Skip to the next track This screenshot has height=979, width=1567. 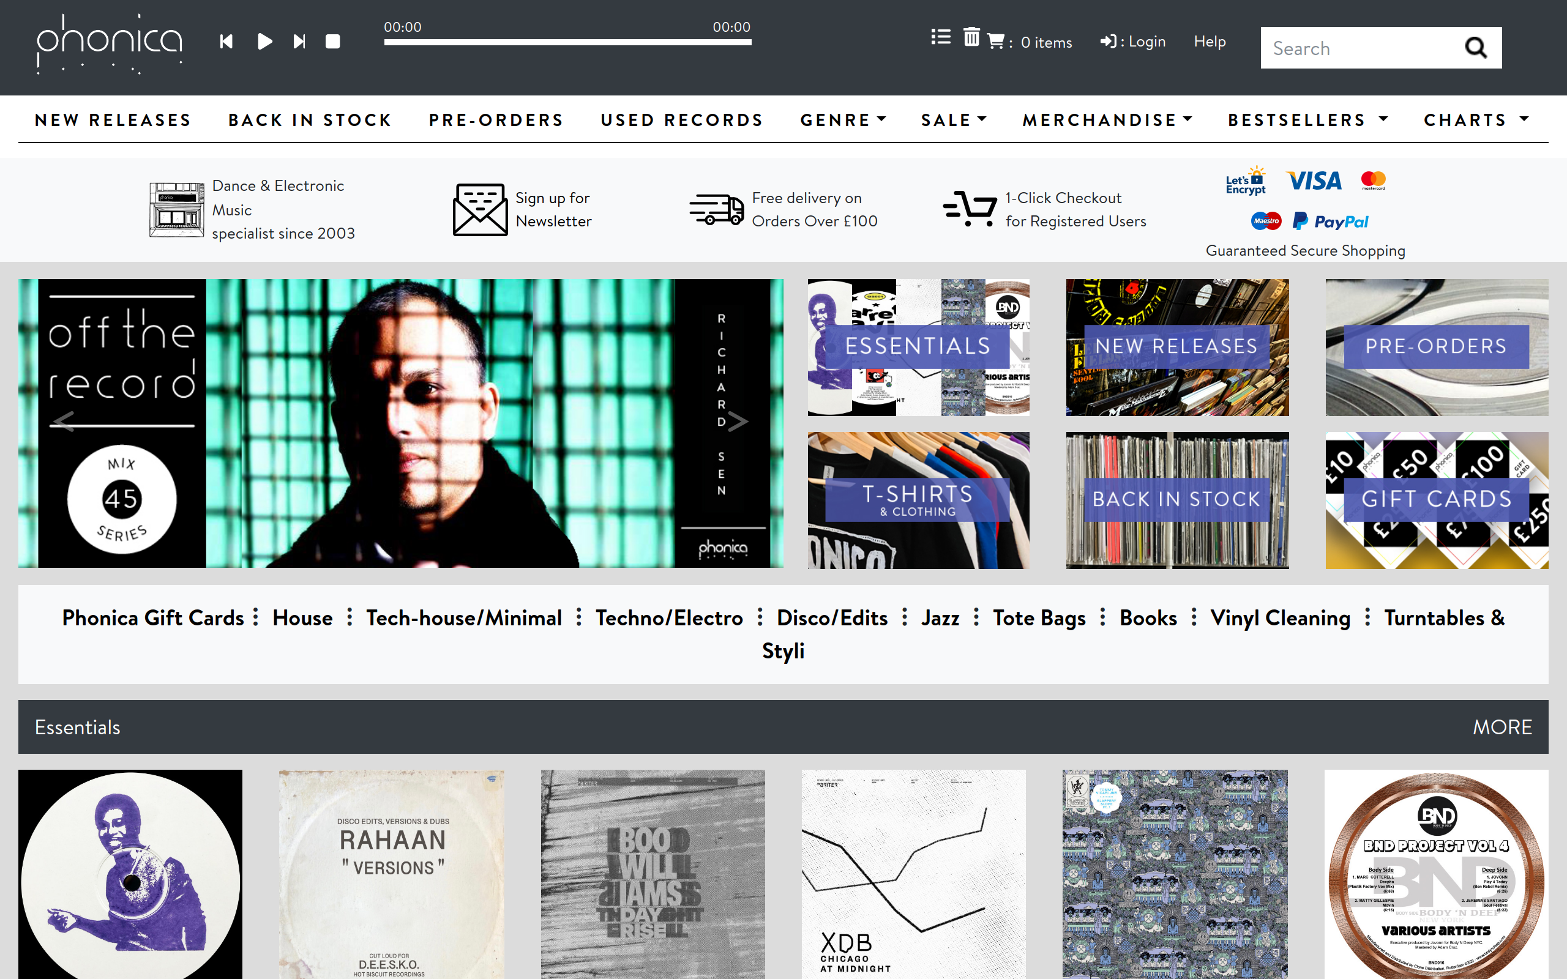pyautogui.click(x=299, y=41)
